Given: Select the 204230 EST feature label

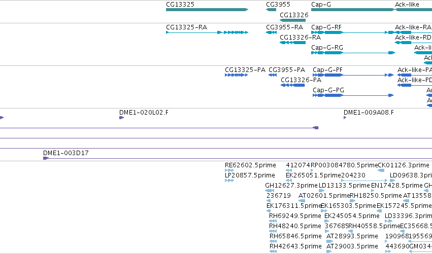Looking at the screenshot, I should point(353,175).
